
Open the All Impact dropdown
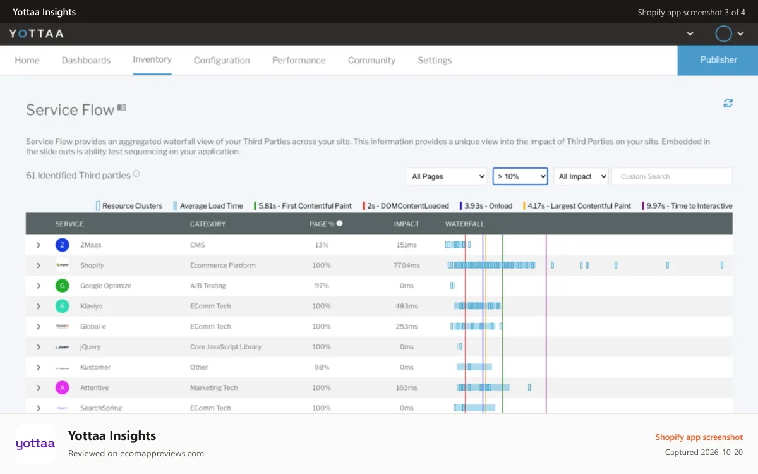click(581, 176)
